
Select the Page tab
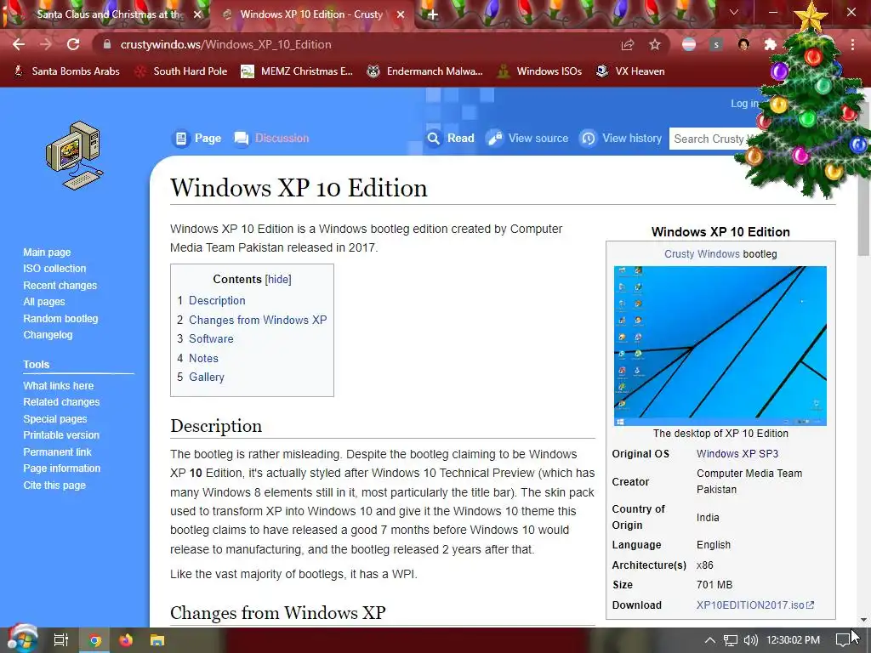pos(197,139)
